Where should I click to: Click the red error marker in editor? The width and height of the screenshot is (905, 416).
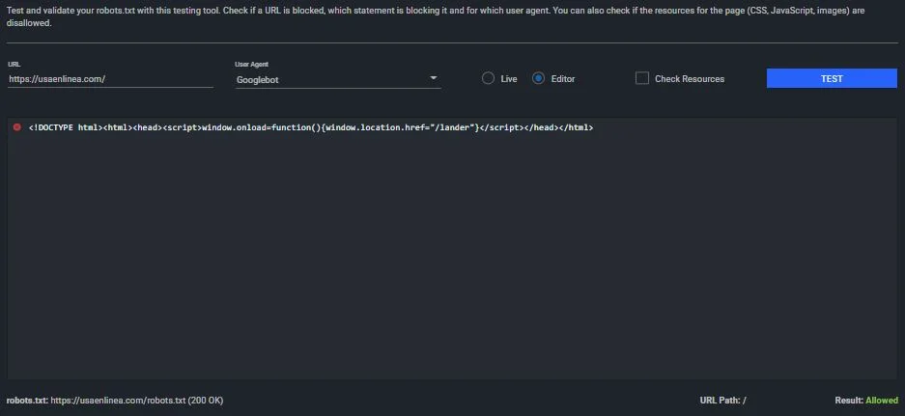coord(16,127)
